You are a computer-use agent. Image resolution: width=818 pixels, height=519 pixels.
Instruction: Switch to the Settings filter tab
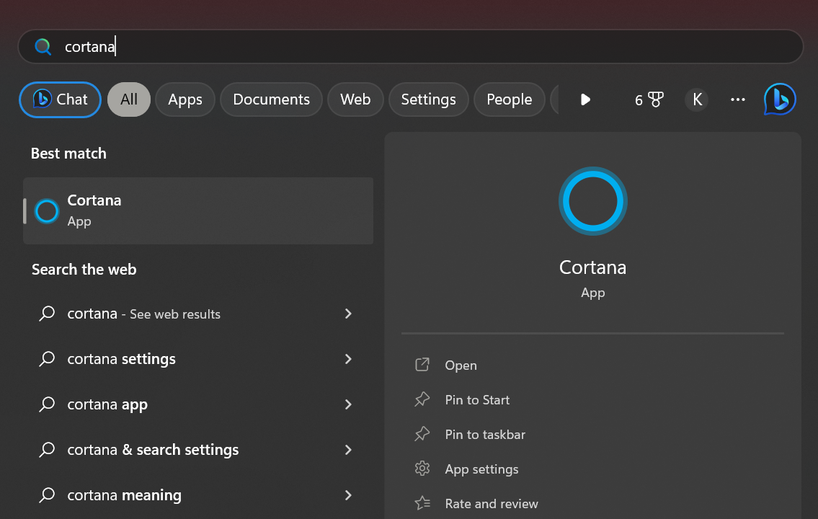tap(428, 99)
